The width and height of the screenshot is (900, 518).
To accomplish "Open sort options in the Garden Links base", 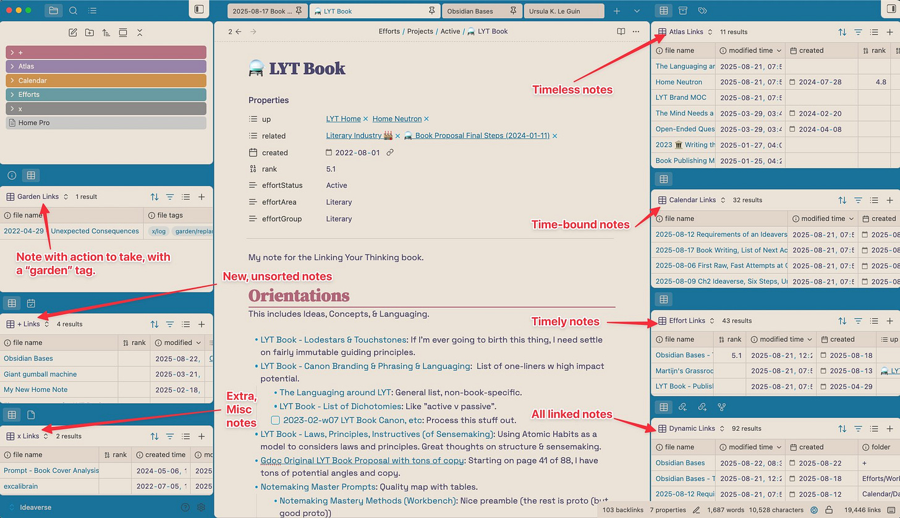I will 155,197.
